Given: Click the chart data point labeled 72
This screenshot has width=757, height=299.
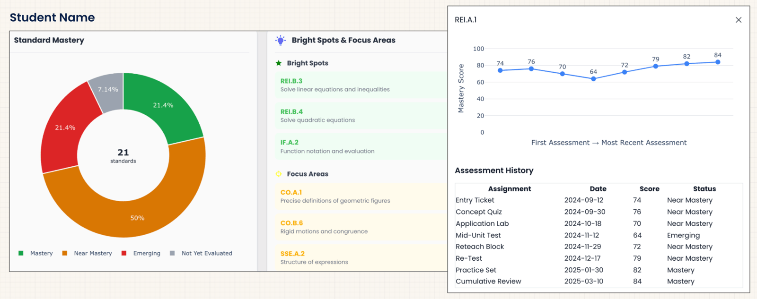Looking at the screenshot, I should click(625, 72).
